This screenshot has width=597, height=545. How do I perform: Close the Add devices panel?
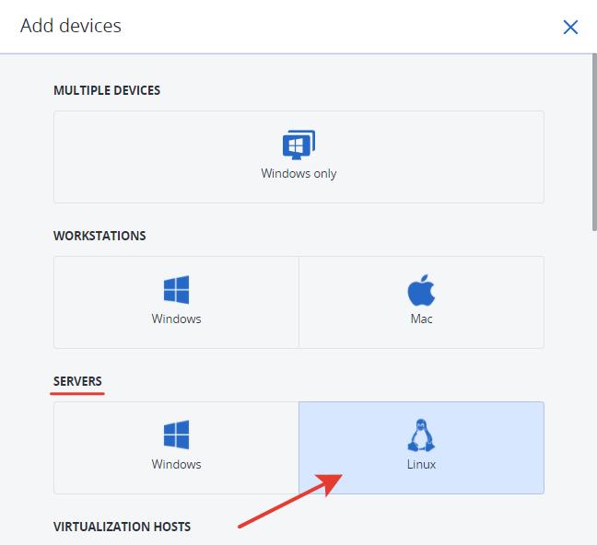570,27
